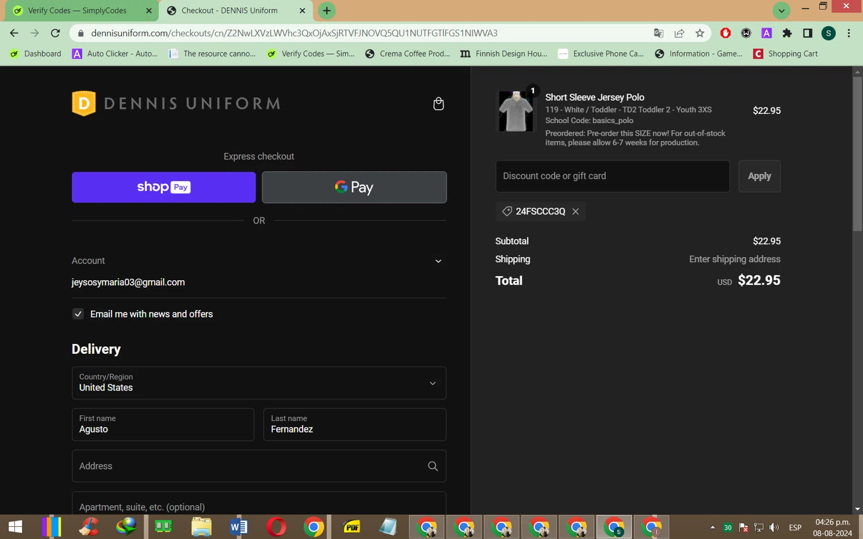
Task: Click the address search magnifier icon
Action: [x=433, y=466]
